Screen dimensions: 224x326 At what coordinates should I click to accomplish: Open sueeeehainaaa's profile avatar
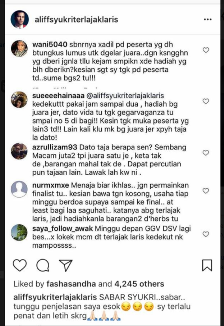point(19,100)
